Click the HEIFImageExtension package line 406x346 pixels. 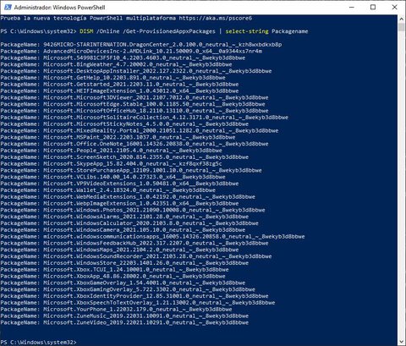point(119,91)
